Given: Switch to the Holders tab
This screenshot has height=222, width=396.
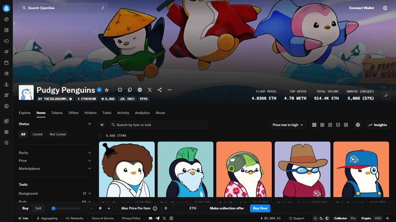Looking at the screenshot, I should tap(91, 113).
